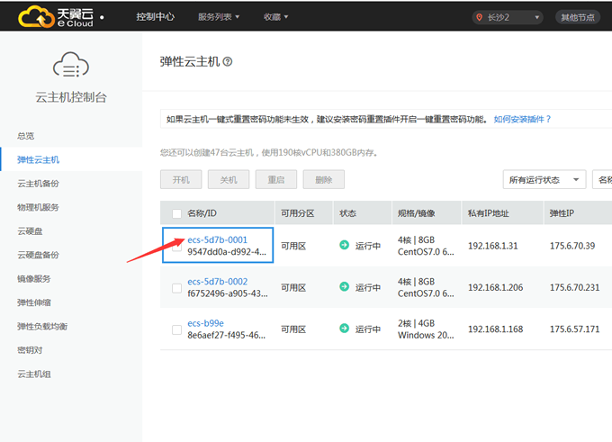Open the ecs-5d7b-0001 instance link
Image resolution: width=612 pixels, height=442 pixels.
tap(218, 239)
